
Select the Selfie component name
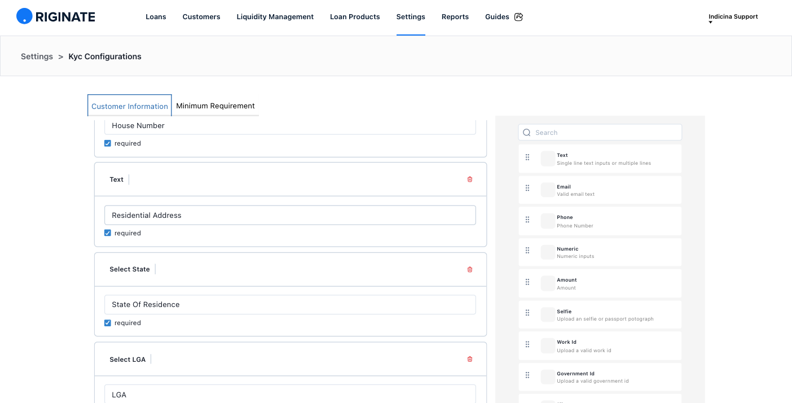(564, 312)
